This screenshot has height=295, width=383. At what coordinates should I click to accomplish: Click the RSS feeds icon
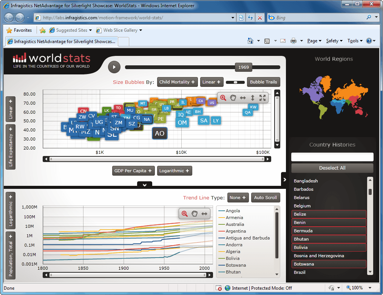(267, 41)
